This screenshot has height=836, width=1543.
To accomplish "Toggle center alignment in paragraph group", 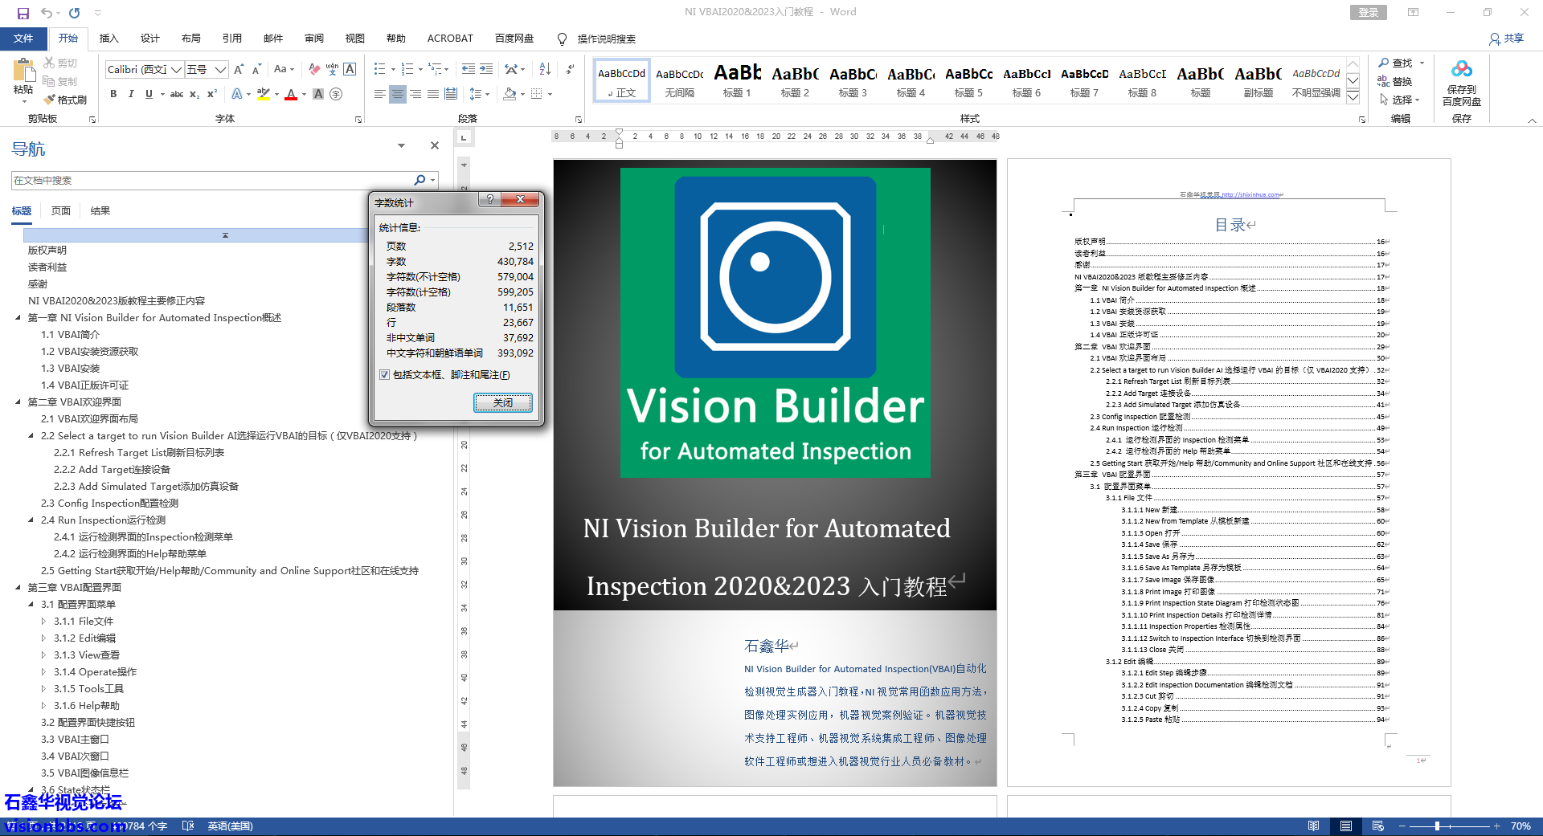I will coord(398,95).
